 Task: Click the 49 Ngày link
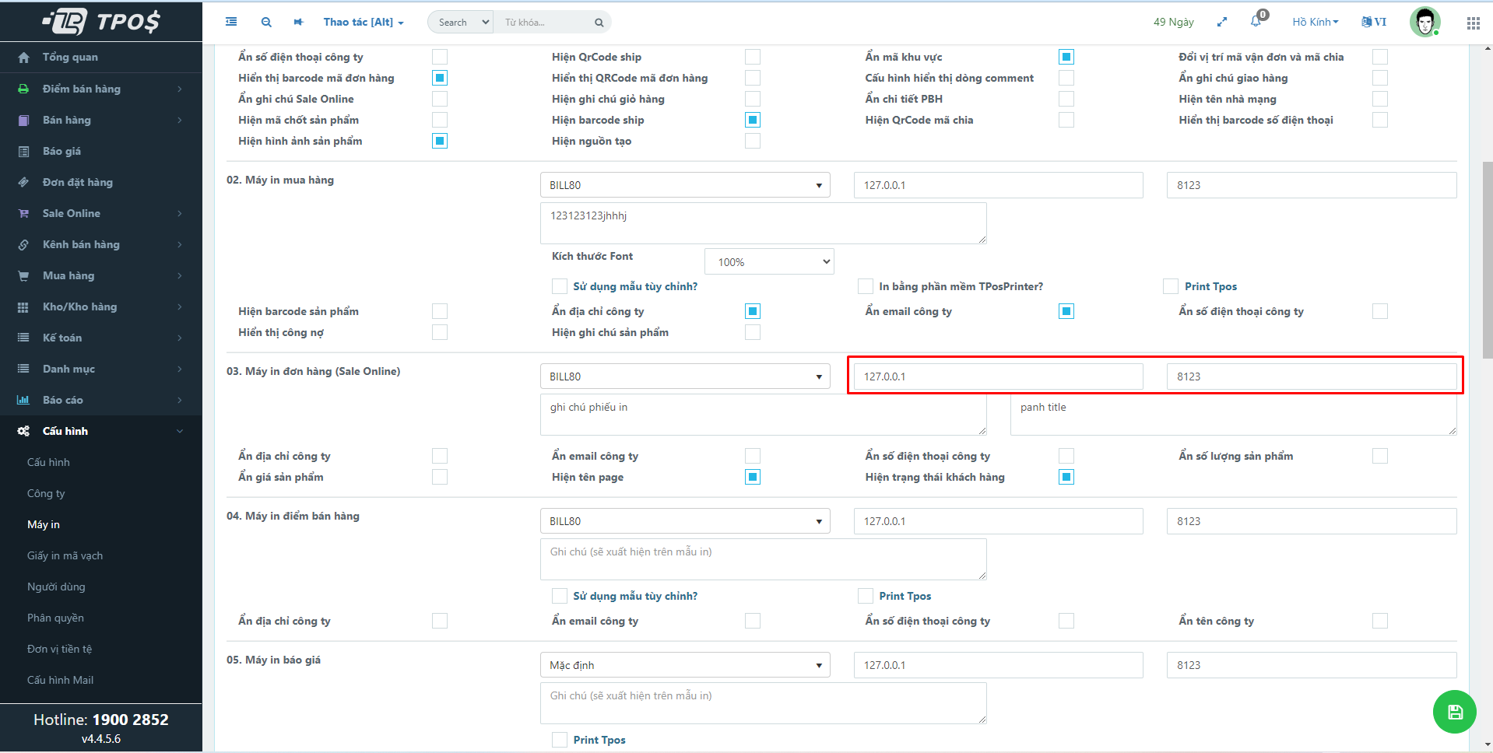point(1173,22)
